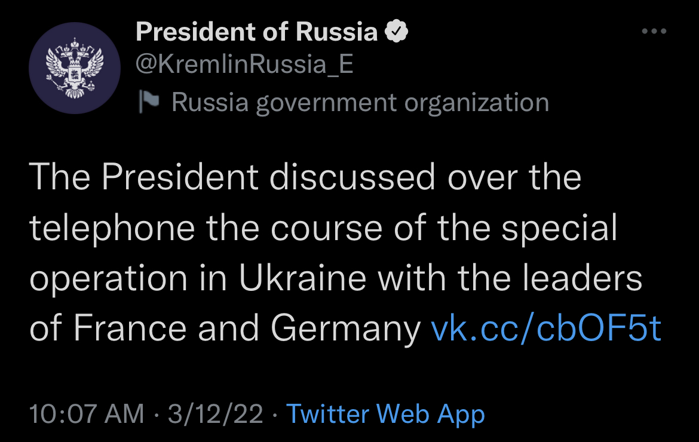This screenshot has height=442, width=699.
Task: Follow the vk.cc/cbOF5t link
Action: pyautogui.click(x=546, y=329)
